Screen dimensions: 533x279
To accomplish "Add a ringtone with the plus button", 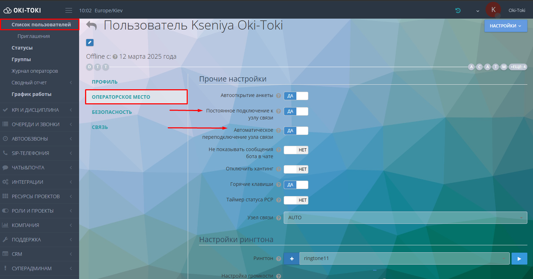I will pyautogui.click(x=291, y=258).
